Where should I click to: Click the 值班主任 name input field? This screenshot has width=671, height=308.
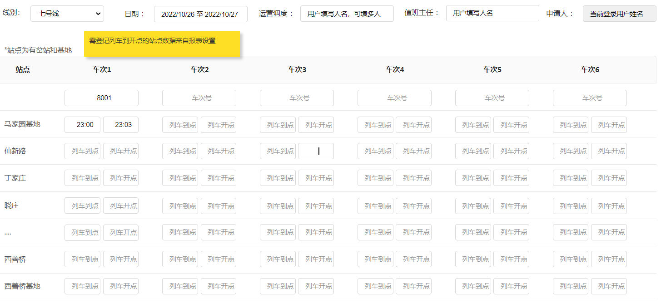click(492, 13)
